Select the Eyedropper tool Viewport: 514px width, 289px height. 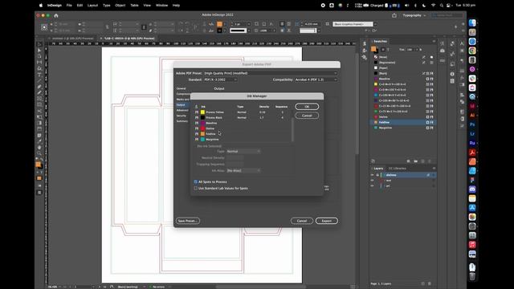pyautogui.click(x=39, y=141)
